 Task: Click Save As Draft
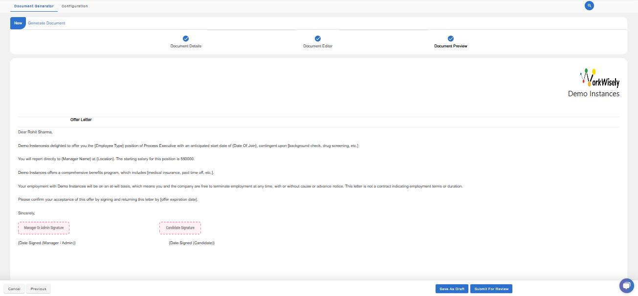[x=452, y=289]
